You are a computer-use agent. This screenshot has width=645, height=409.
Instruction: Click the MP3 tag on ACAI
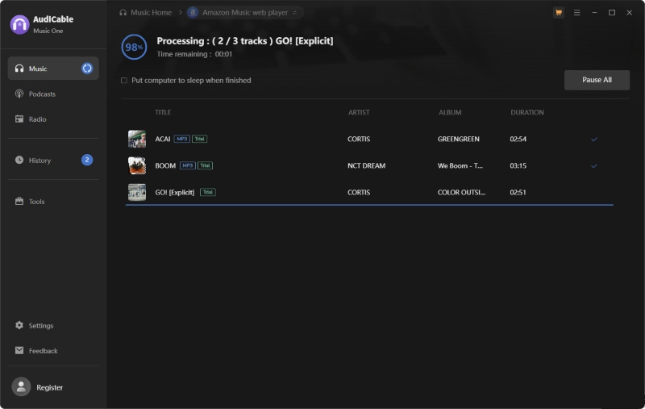182,139
